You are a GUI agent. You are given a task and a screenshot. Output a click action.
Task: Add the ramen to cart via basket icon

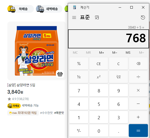pyautogui.click(x=60, y=74)
